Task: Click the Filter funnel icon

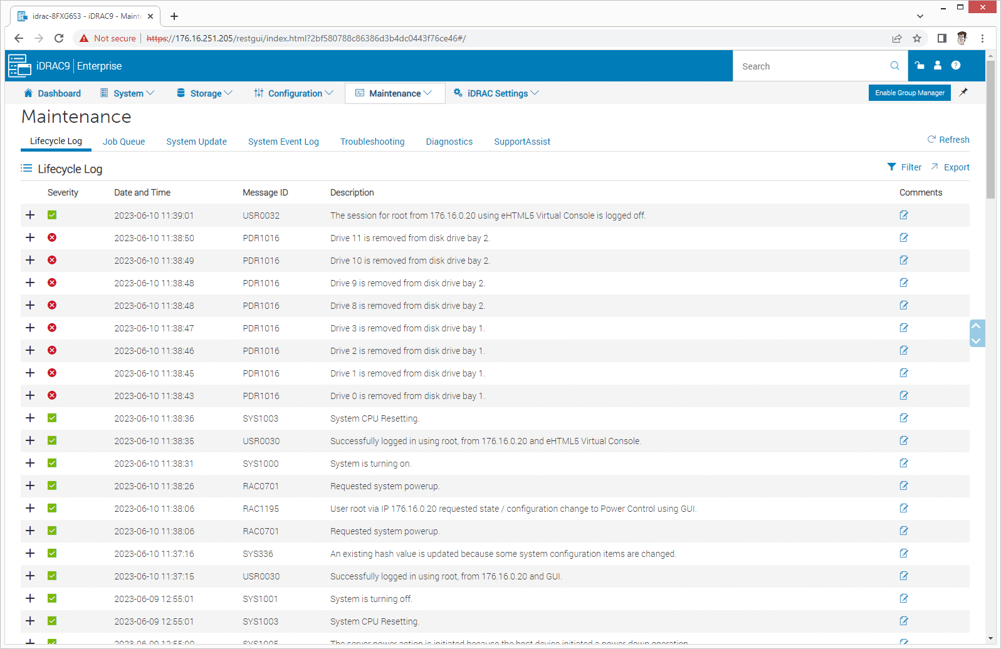Action: [x=891, y=167]
